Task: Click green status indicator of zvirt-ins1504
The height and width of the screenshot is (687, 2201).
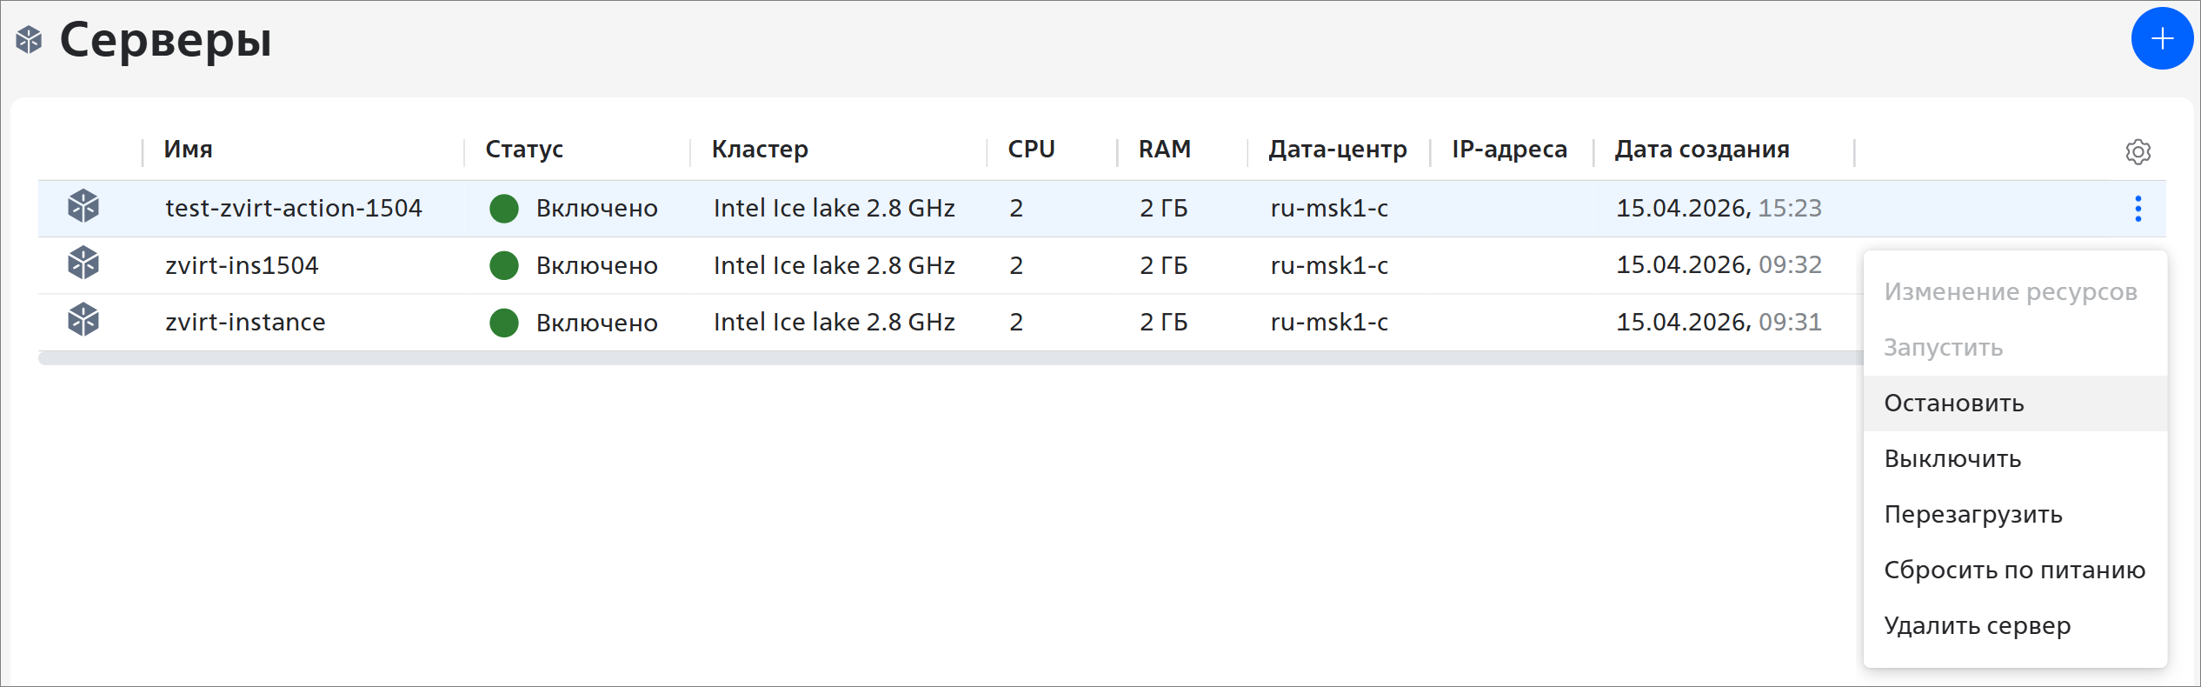Action: pyautogui.click(x=504, y=265)
